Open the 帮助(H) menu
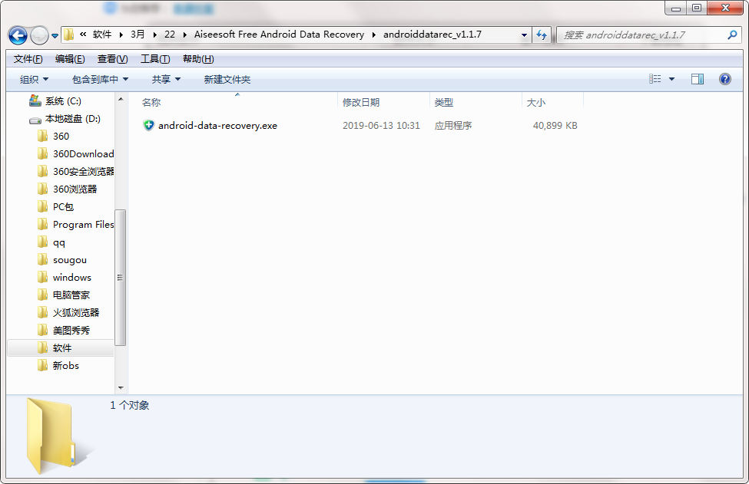This screenshot has height=484, width=749. click(x=198, y=59)
